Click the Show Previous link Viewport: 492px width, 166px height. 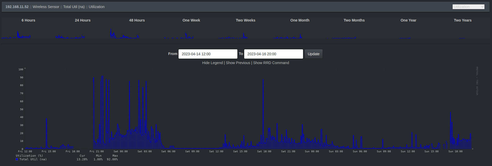pyautogui.click(x=238, y=63)
